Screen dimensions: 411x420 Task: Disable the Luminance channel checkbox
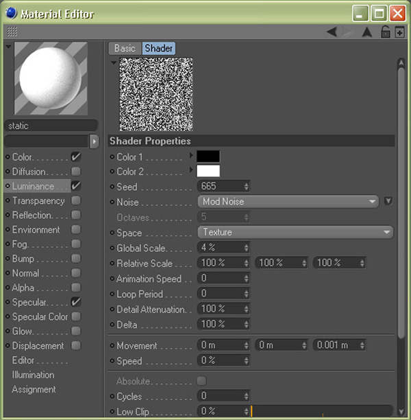(x=76, y=186)
